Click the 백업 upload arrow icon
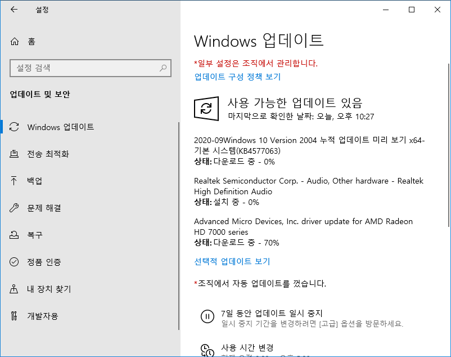 click(13, 181)
